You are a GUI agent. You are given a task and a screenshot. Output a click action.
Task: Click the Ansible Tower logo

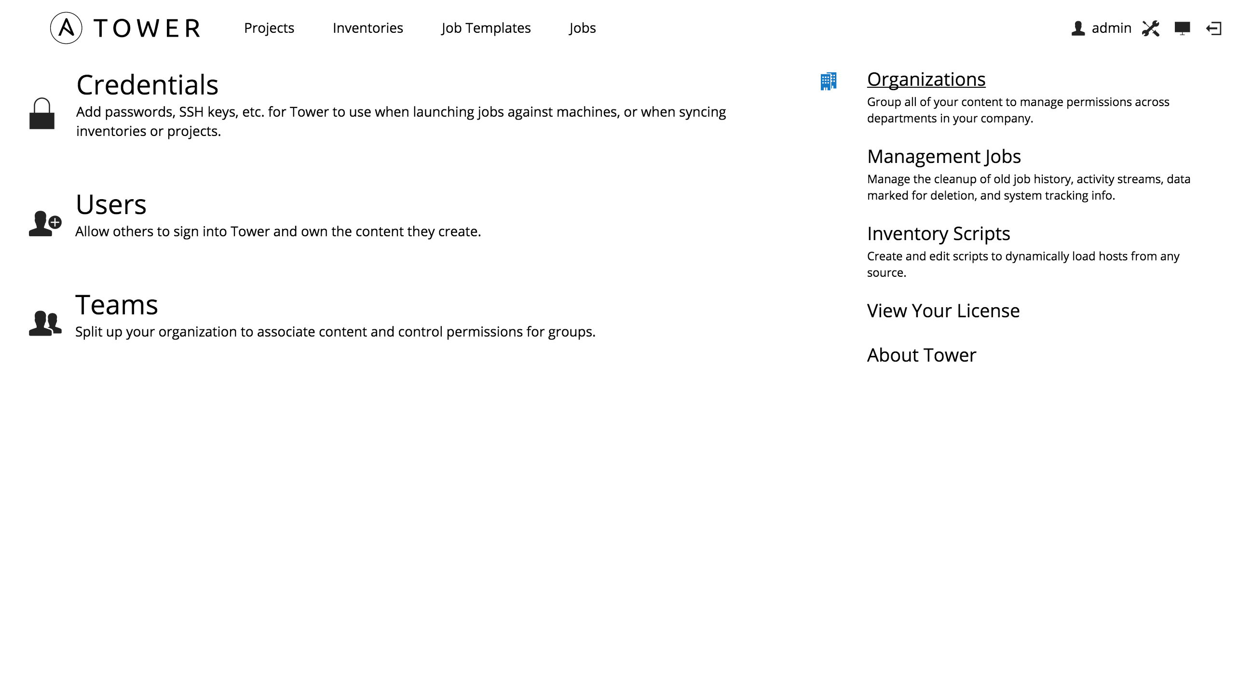(x=67, y=27)
